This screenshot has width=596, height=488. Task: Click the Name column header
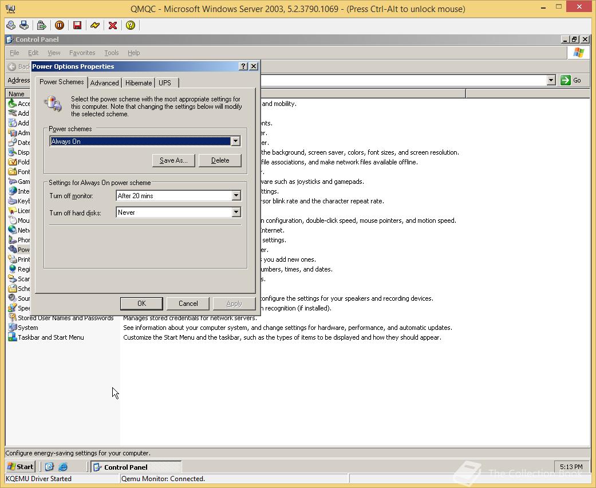click(17, 93)
